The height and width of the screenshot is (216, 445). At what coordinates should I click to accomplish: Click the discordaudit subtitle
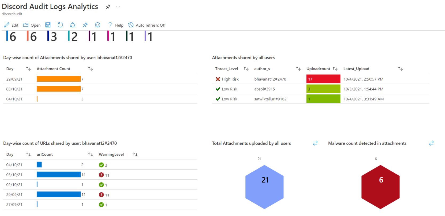coord(12,14)
